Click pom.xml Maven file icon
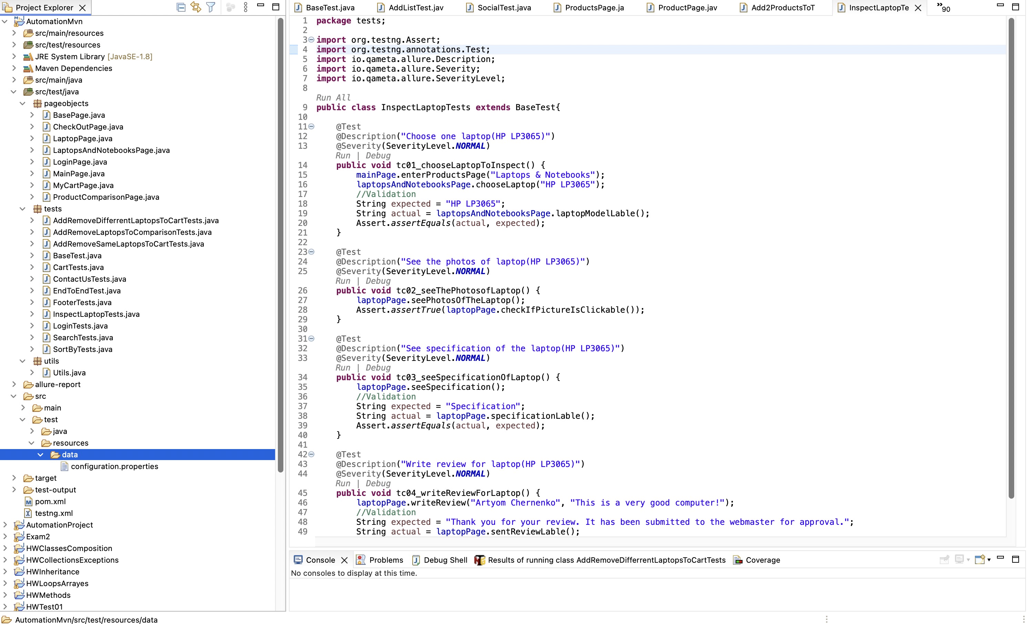1028x624 pixels. click(28, 501)
